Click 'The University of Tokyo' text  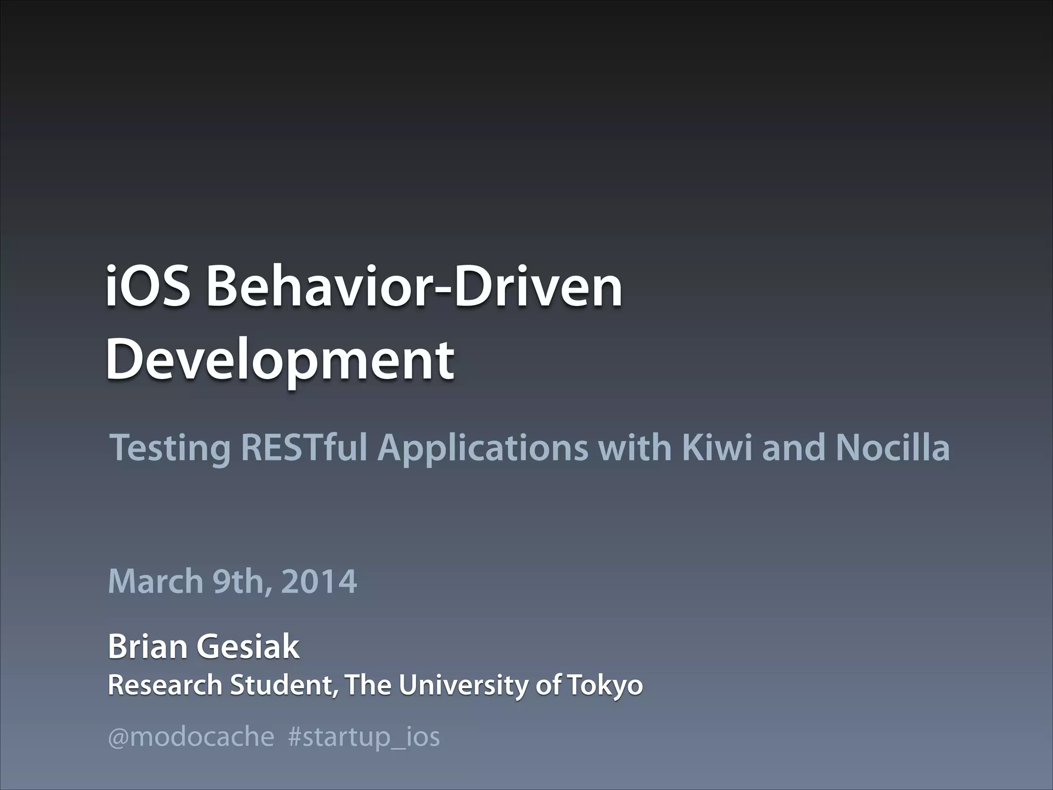tap(494, 685)
